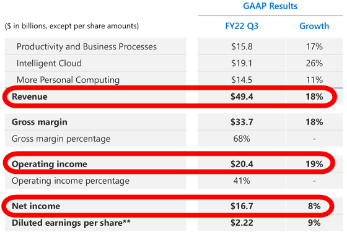The image size is (347, 237).
Task: Click the Operating income label
Action: [50, 164]
